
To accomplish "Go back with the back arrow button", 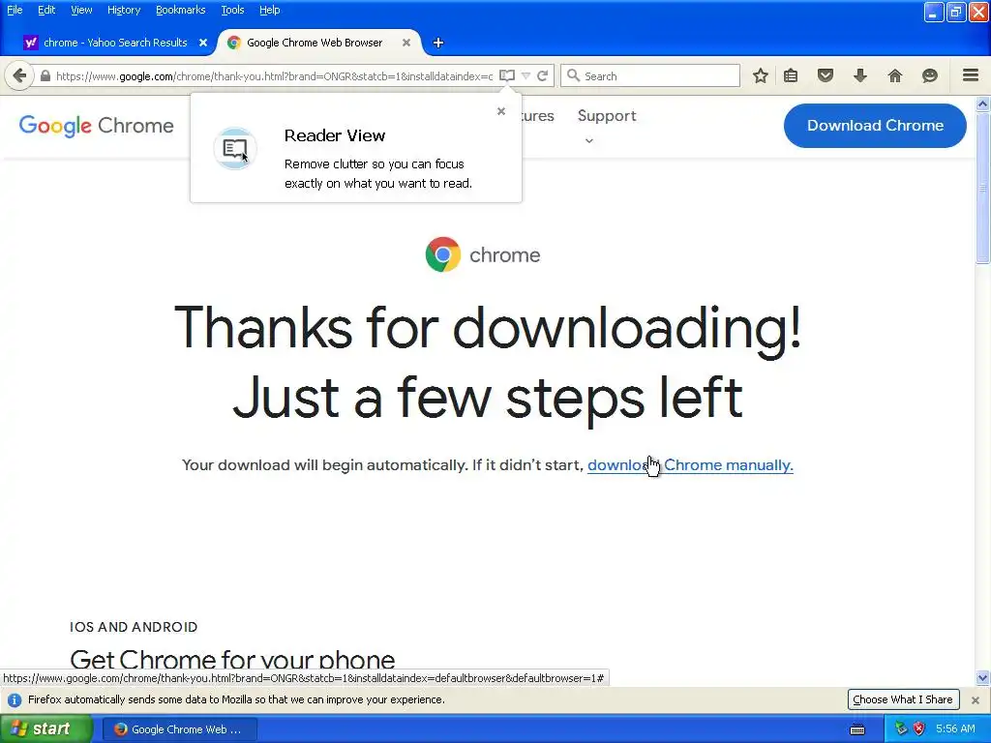I will [19, 75].
